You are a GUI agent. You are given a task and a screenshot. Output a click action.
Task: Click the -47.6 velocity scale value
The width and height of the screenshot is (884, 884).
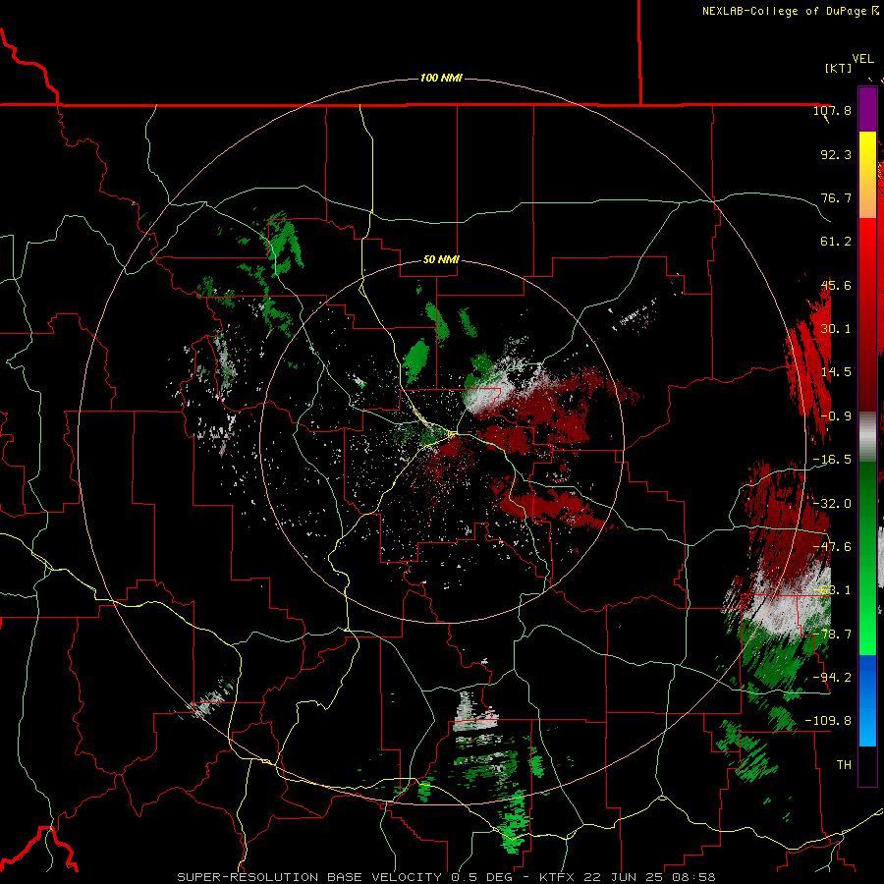point(832,547)
